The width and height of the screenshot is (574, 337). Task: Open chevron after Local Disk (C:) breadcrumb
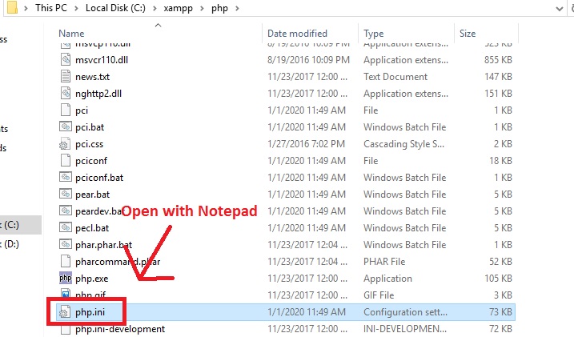(155, 8)
